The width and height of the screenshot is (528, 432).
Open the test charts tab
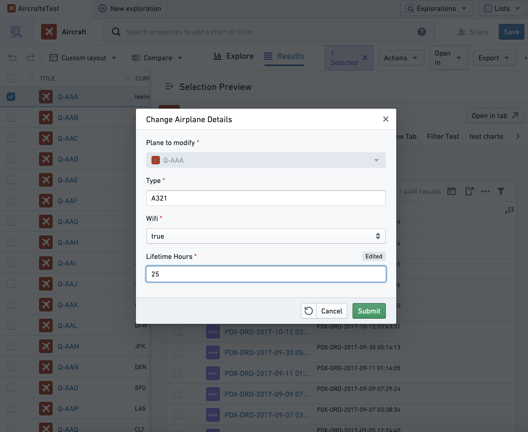click(486, 136)
